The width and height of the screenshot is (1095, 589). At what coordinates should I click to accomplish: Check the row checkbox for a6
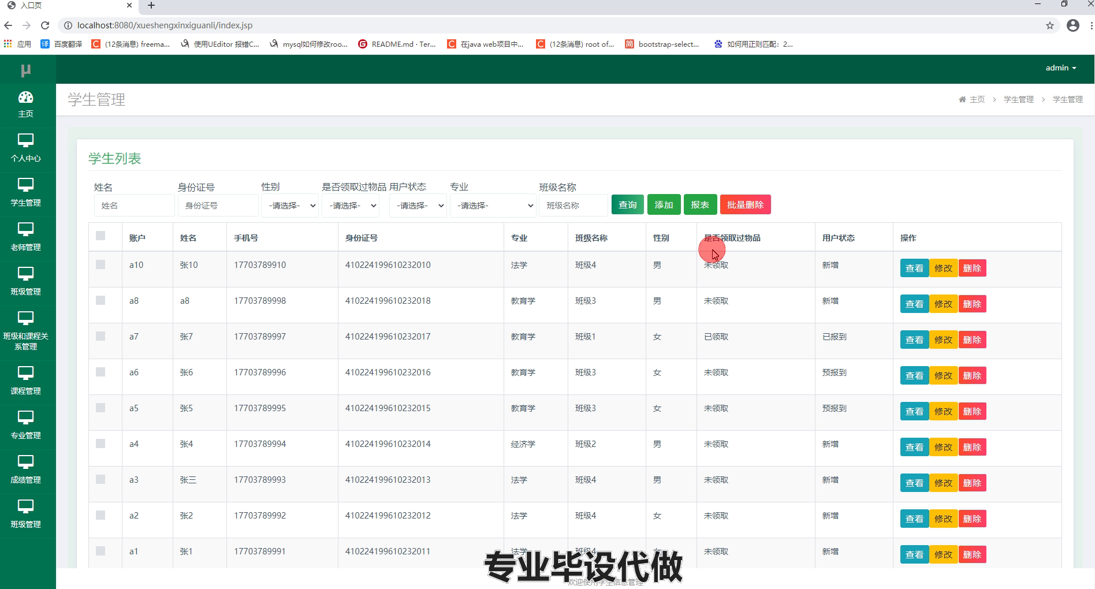pyautogui.click(x=100, y=372)
